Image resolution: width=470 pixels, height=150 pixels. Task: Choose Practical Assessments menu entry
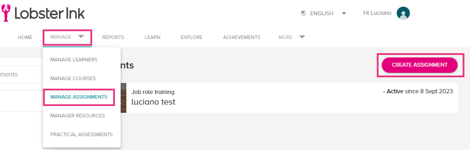[x=82, y=134]
